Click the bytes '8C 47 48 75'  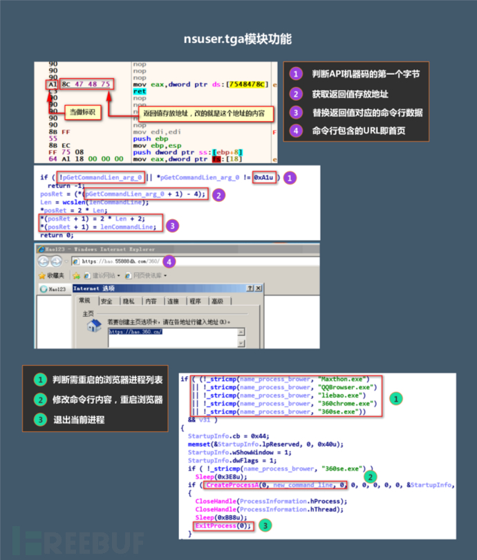(x=86, y=84)
